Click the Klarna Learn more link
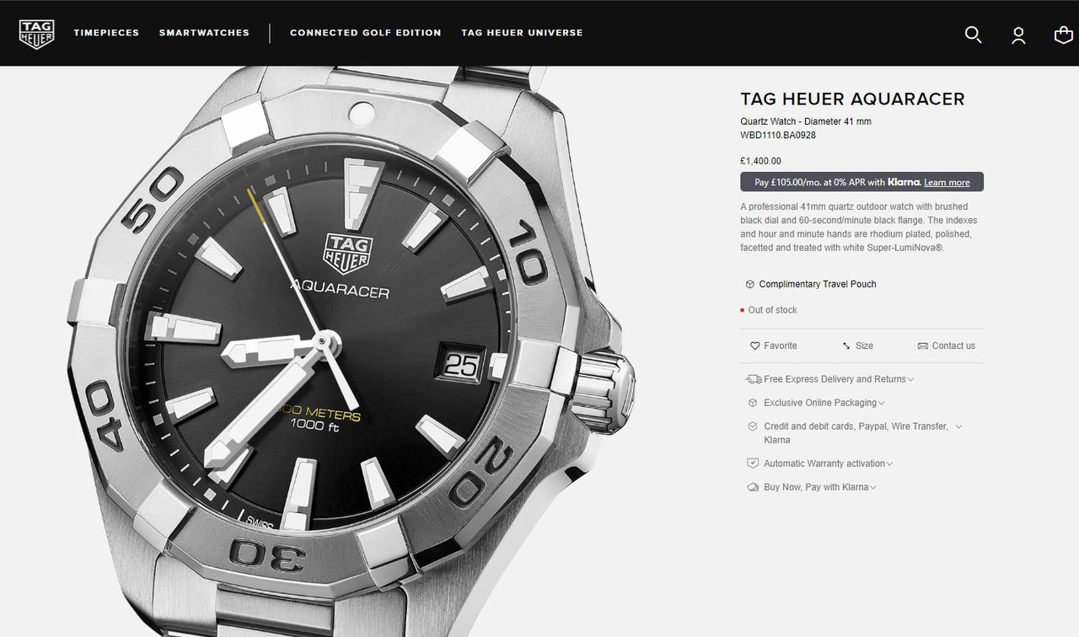 [947, 182]
